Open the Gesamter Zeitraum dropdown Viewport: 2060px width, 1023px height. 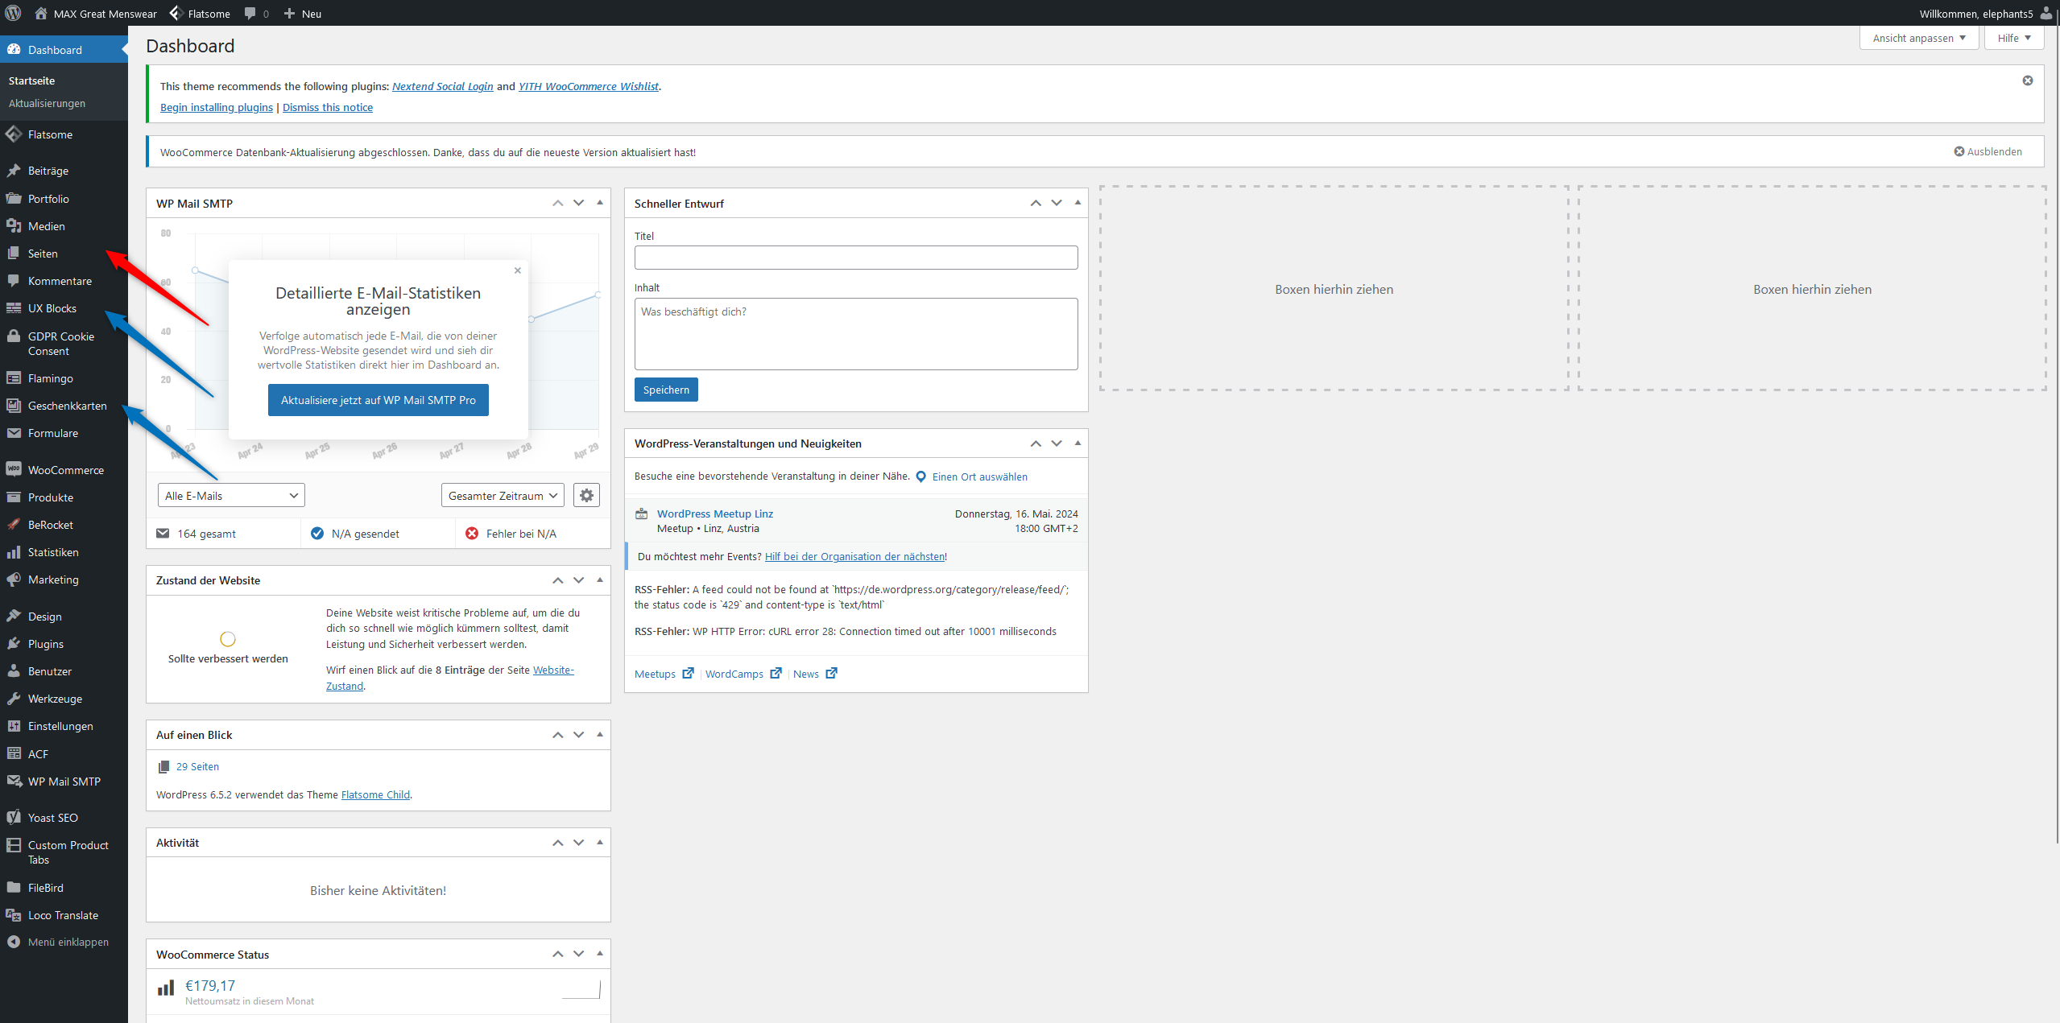pyautogui.click(x=503, y=495)
